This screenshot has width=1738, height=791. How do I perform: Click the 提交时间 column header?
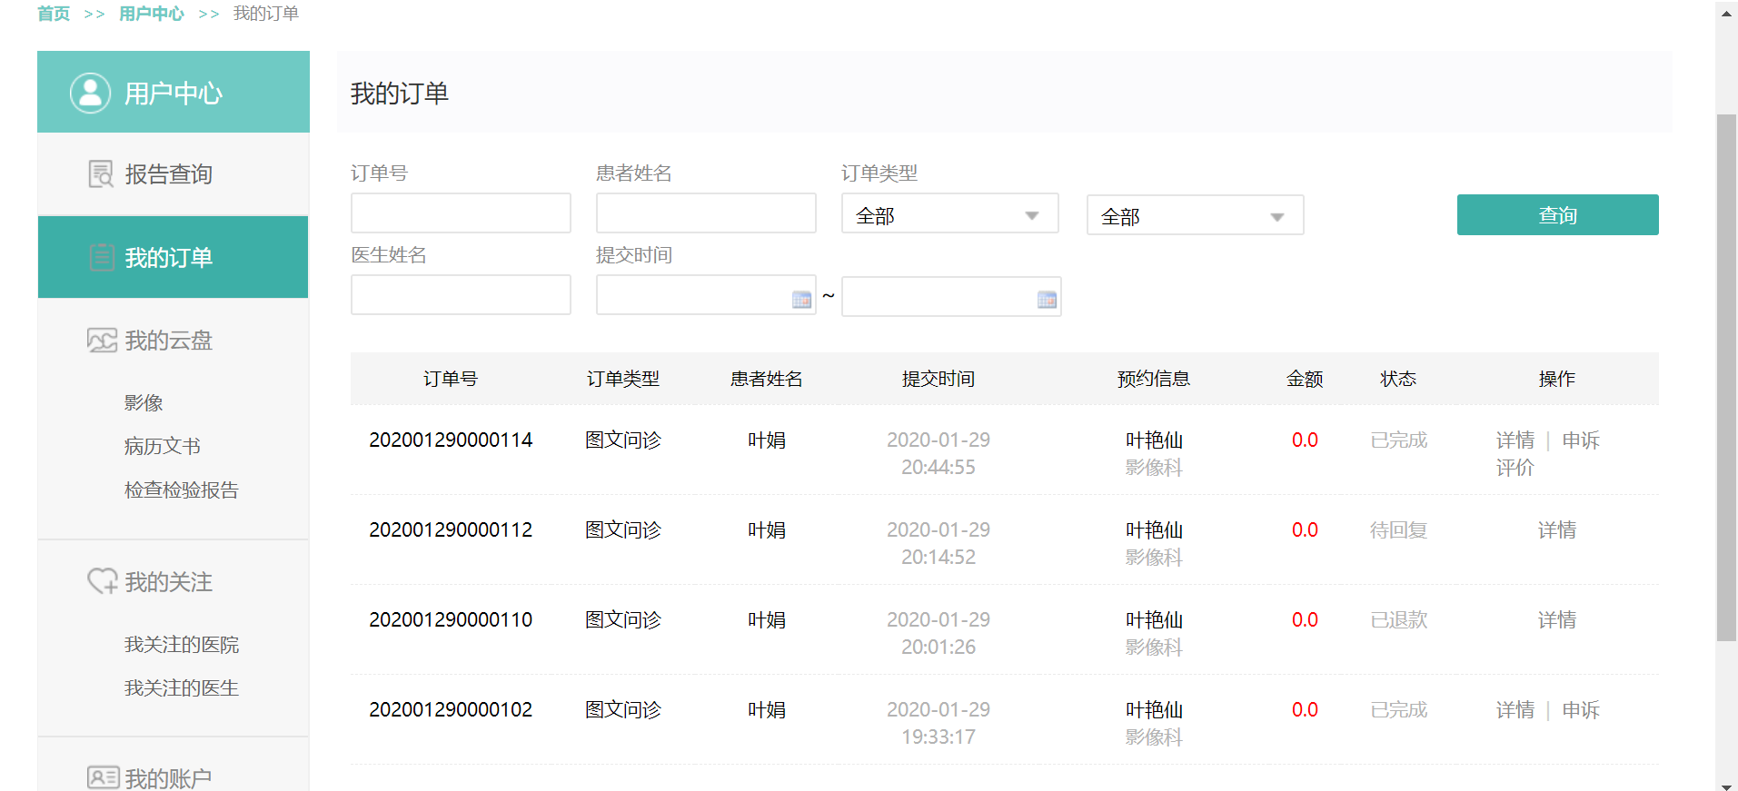pos(939,379)
